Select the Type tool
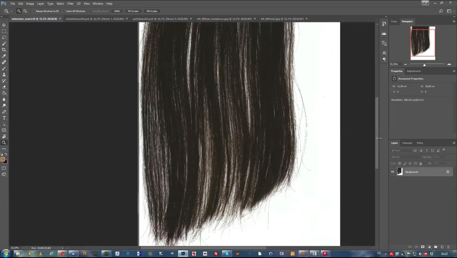The image size is (457, 258). (x=4, y=118)
